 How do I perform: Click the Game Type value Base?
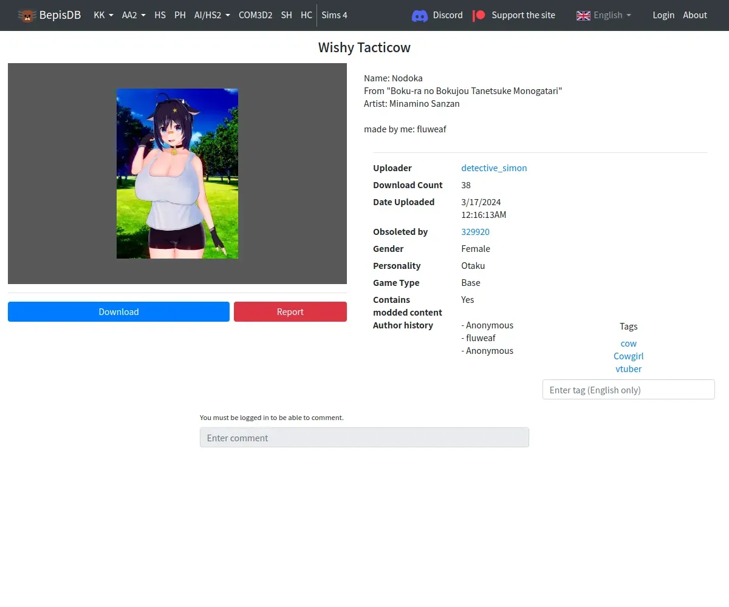[471, 283]
